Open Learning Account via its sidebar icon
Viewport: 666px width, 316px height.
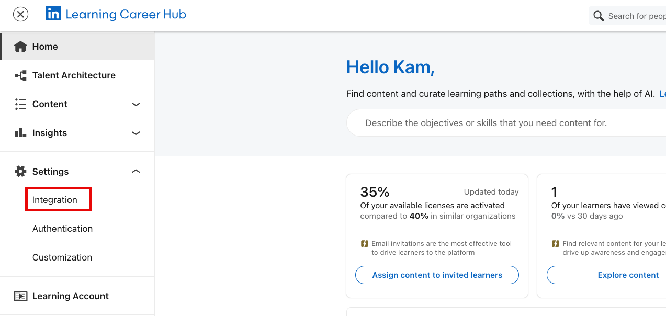(20, 296)
